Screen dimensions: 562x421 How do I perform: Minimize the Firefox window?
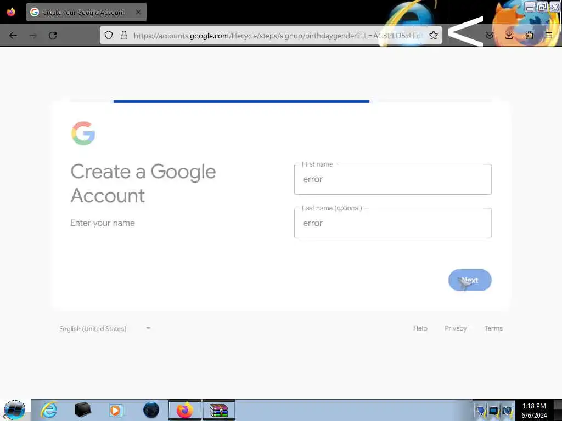coord(530,7)
